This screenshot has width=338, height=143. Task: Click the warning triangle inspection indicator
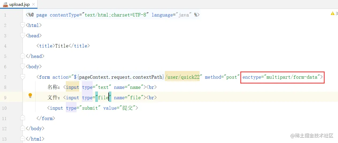coord(333,13)
